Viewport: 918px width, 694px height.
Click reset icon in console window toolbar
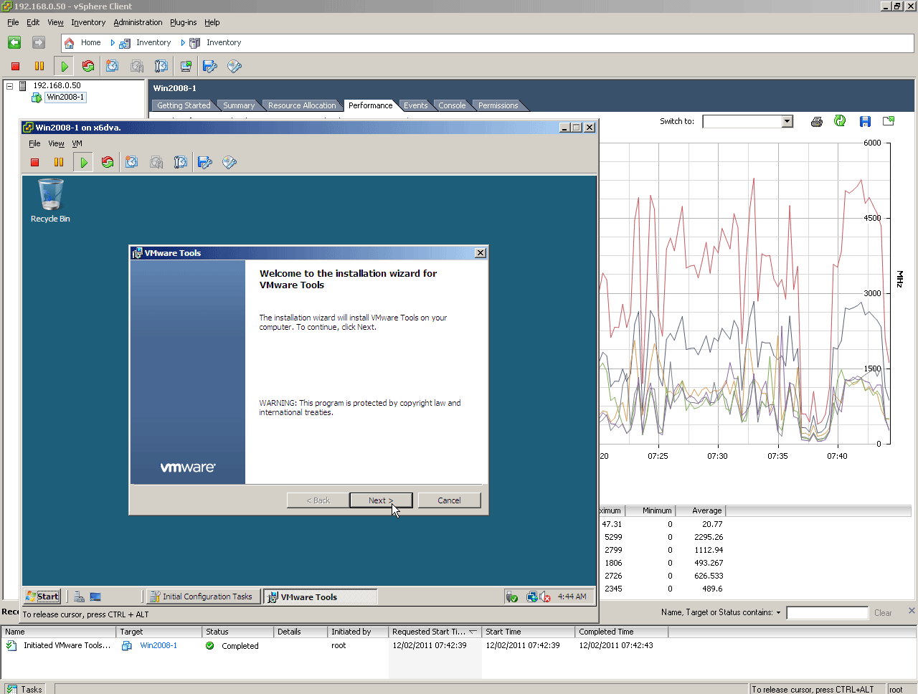click(x=108, y=162)
